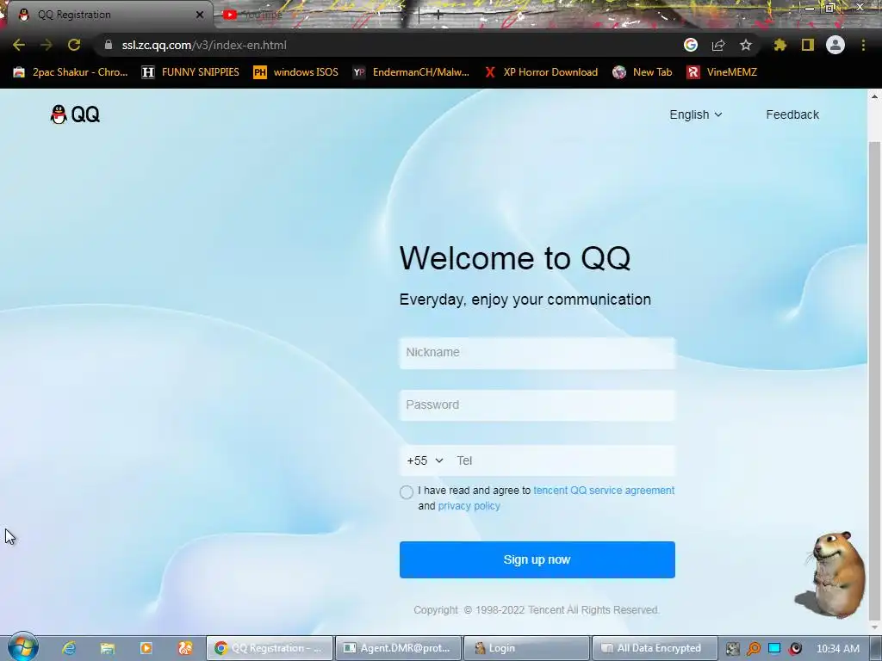Switch to the Login taskbar window
882x661 pixels.
pyautogui.click(x=526, y=648)
